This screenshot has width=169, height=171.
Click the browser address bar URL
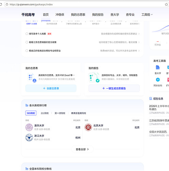coord(31,4)
